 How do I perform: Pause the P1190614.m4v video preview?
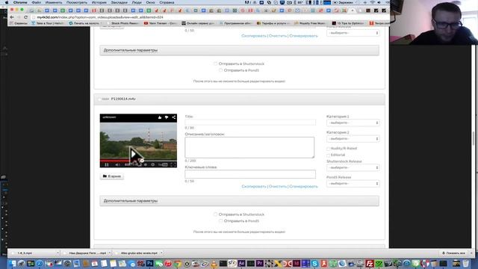coord(107,164)
